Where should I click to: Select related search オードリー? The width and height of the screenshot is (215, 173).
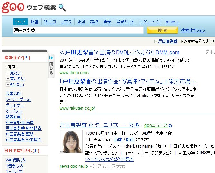click(x=14, y=111)
